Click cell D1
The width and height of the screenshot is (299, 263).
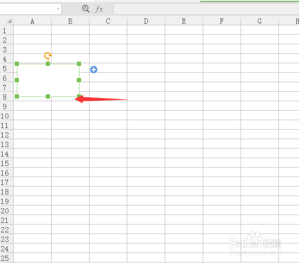146,30
